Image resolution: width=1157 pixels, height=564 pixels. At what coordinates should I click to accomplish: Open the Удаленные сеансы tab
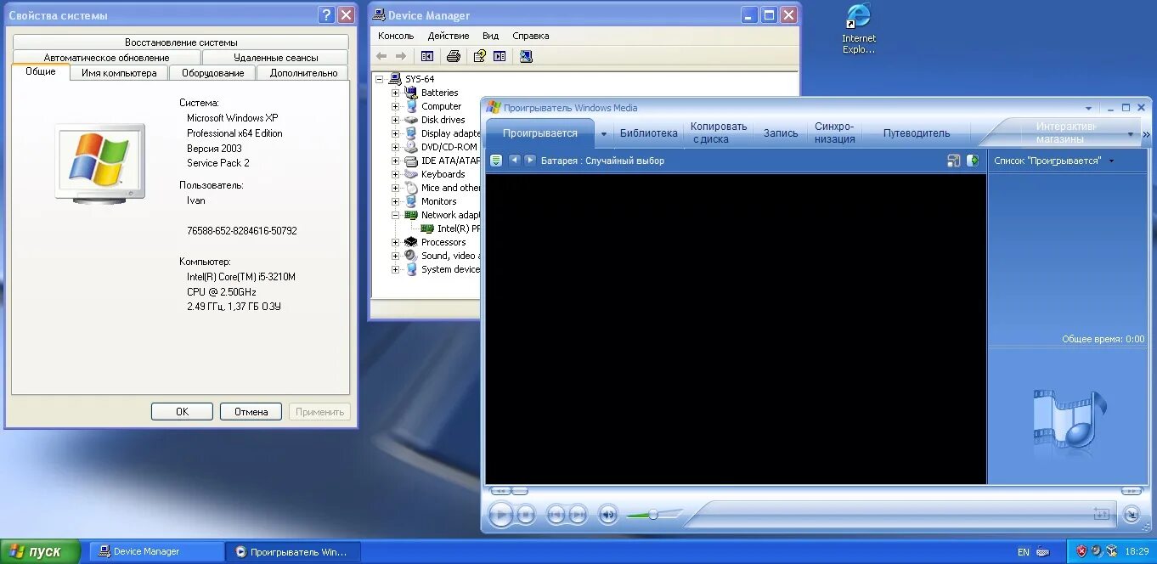click(275, 58)
